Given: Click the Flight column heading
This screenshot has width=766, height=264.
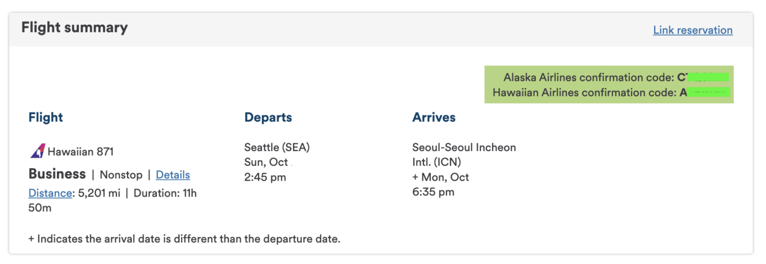Looking at the screenshot, I should pyautogui.click(x=46, y=117).
